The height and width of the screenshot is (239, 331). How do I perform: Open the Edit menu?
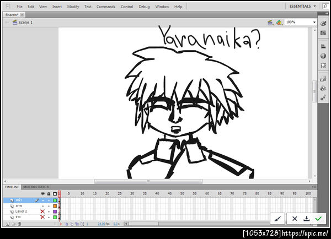(30, 7)
